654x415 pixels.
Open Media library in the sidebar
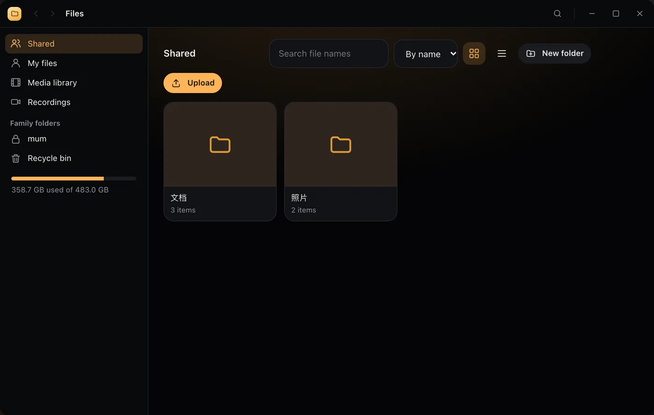pos(74,83)
